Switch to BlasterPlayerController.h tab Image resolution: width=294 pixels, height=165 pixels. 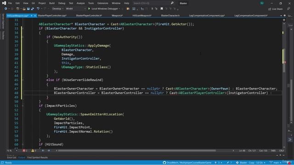(x=89, y=16)
